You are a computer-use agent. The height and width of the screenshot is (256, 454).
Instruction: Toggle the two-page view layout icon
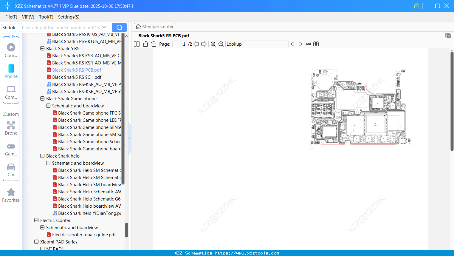137,44
